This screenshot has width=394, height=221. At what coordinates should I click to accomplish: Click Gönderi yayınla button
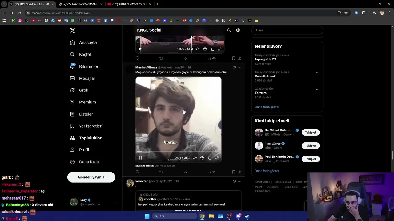[x=91, y=177]
